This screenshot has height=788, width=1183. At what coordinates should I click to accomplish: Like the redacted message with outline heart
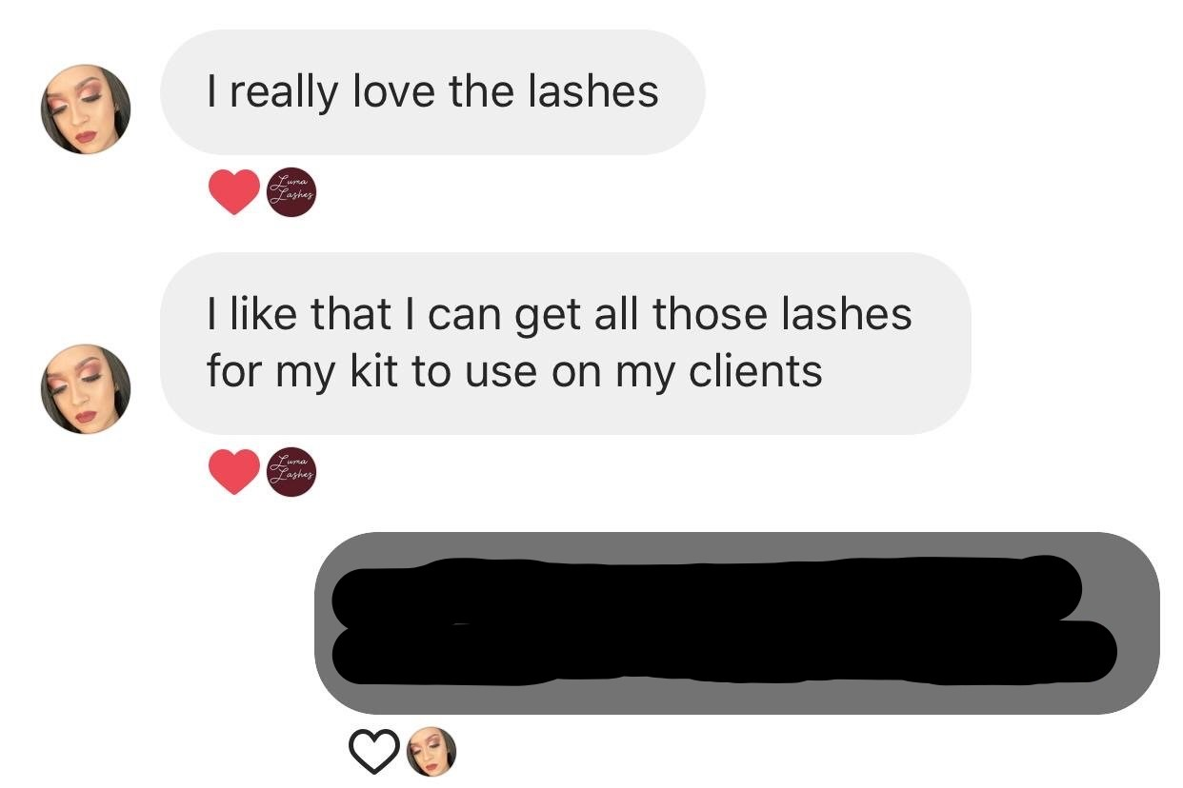pyautogui.click(x=374, y=752)
